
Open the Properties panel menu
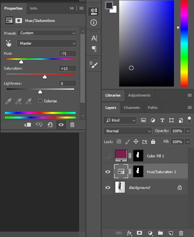click(x=81, y=8)
